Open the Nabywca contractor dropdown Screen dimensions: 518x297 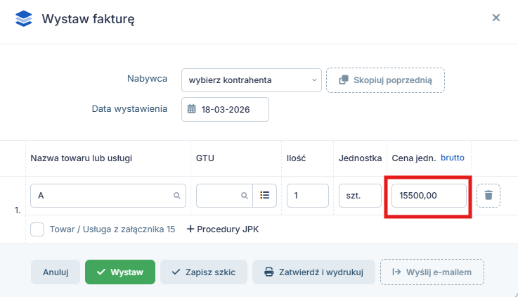251,80
